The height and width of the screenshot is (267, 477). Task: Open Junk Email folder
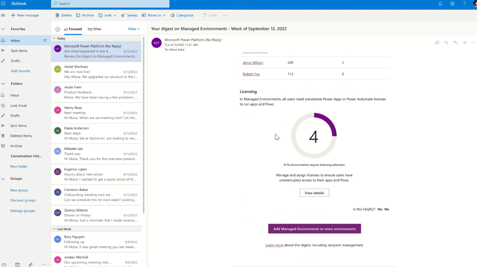18,106
